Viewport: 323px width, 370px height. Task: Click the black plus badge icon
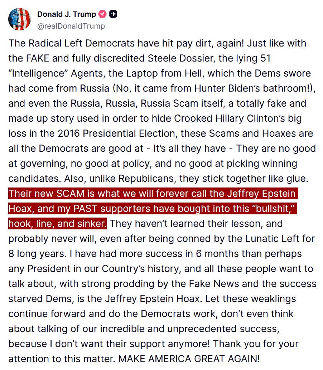(x=113, y=14)
